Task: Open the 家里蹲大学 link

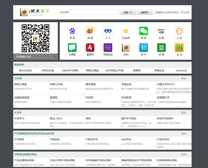Action: click(163, 98)
